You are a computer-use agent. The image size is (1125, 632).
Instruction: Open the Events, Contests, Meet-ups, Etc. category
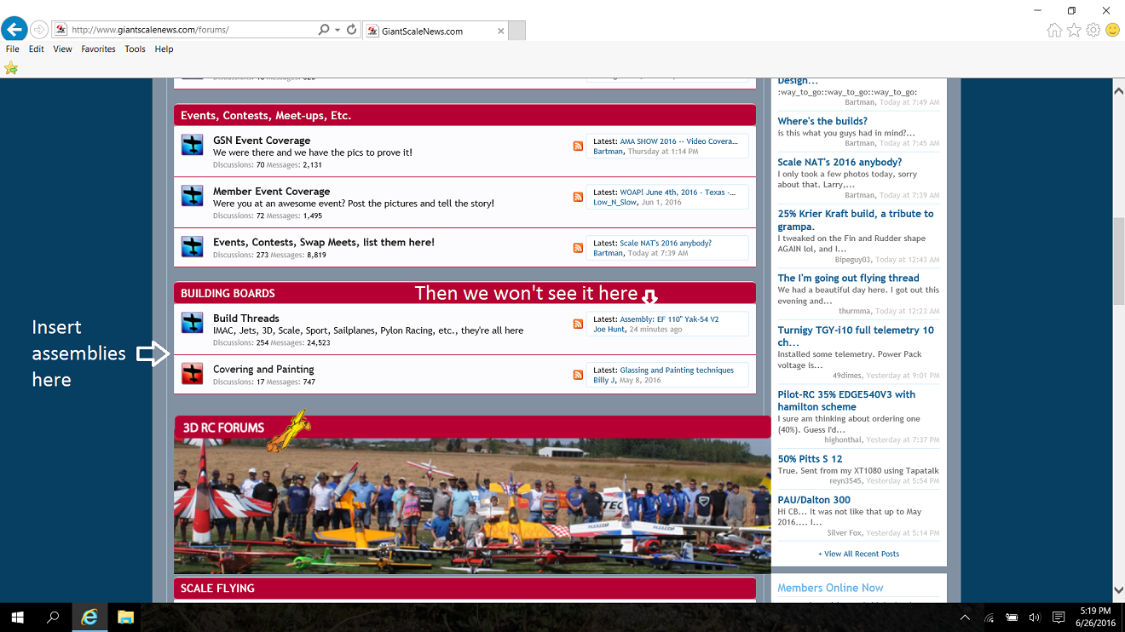click(x=266, y=115)
